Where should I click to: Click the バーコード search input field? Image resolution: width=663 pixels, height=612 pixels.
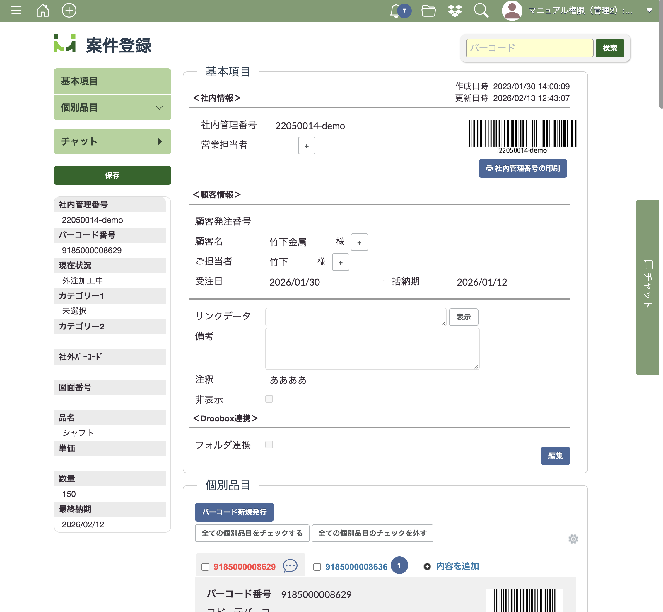tap(529, 48)
